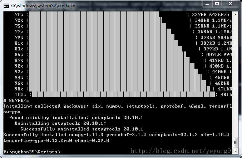Click the 92% progress label
Screen dimensions: 242x158
(x=19, y=72)
